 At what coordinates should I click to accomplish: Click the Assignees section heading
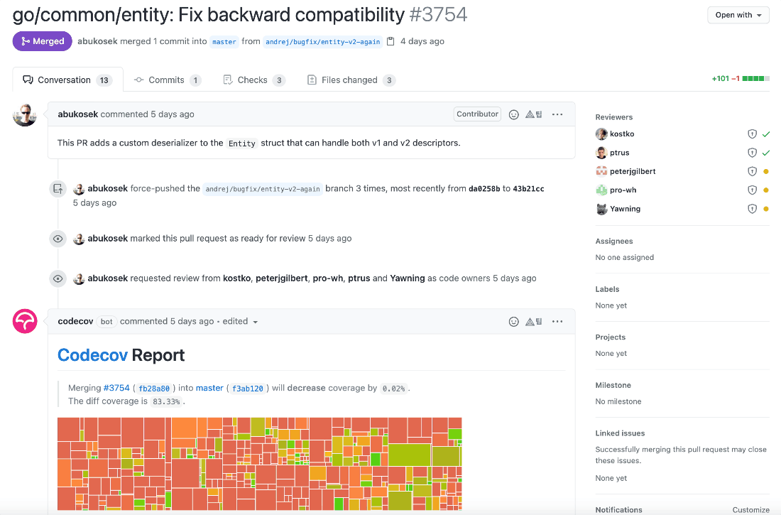click(x=614, y=242)
